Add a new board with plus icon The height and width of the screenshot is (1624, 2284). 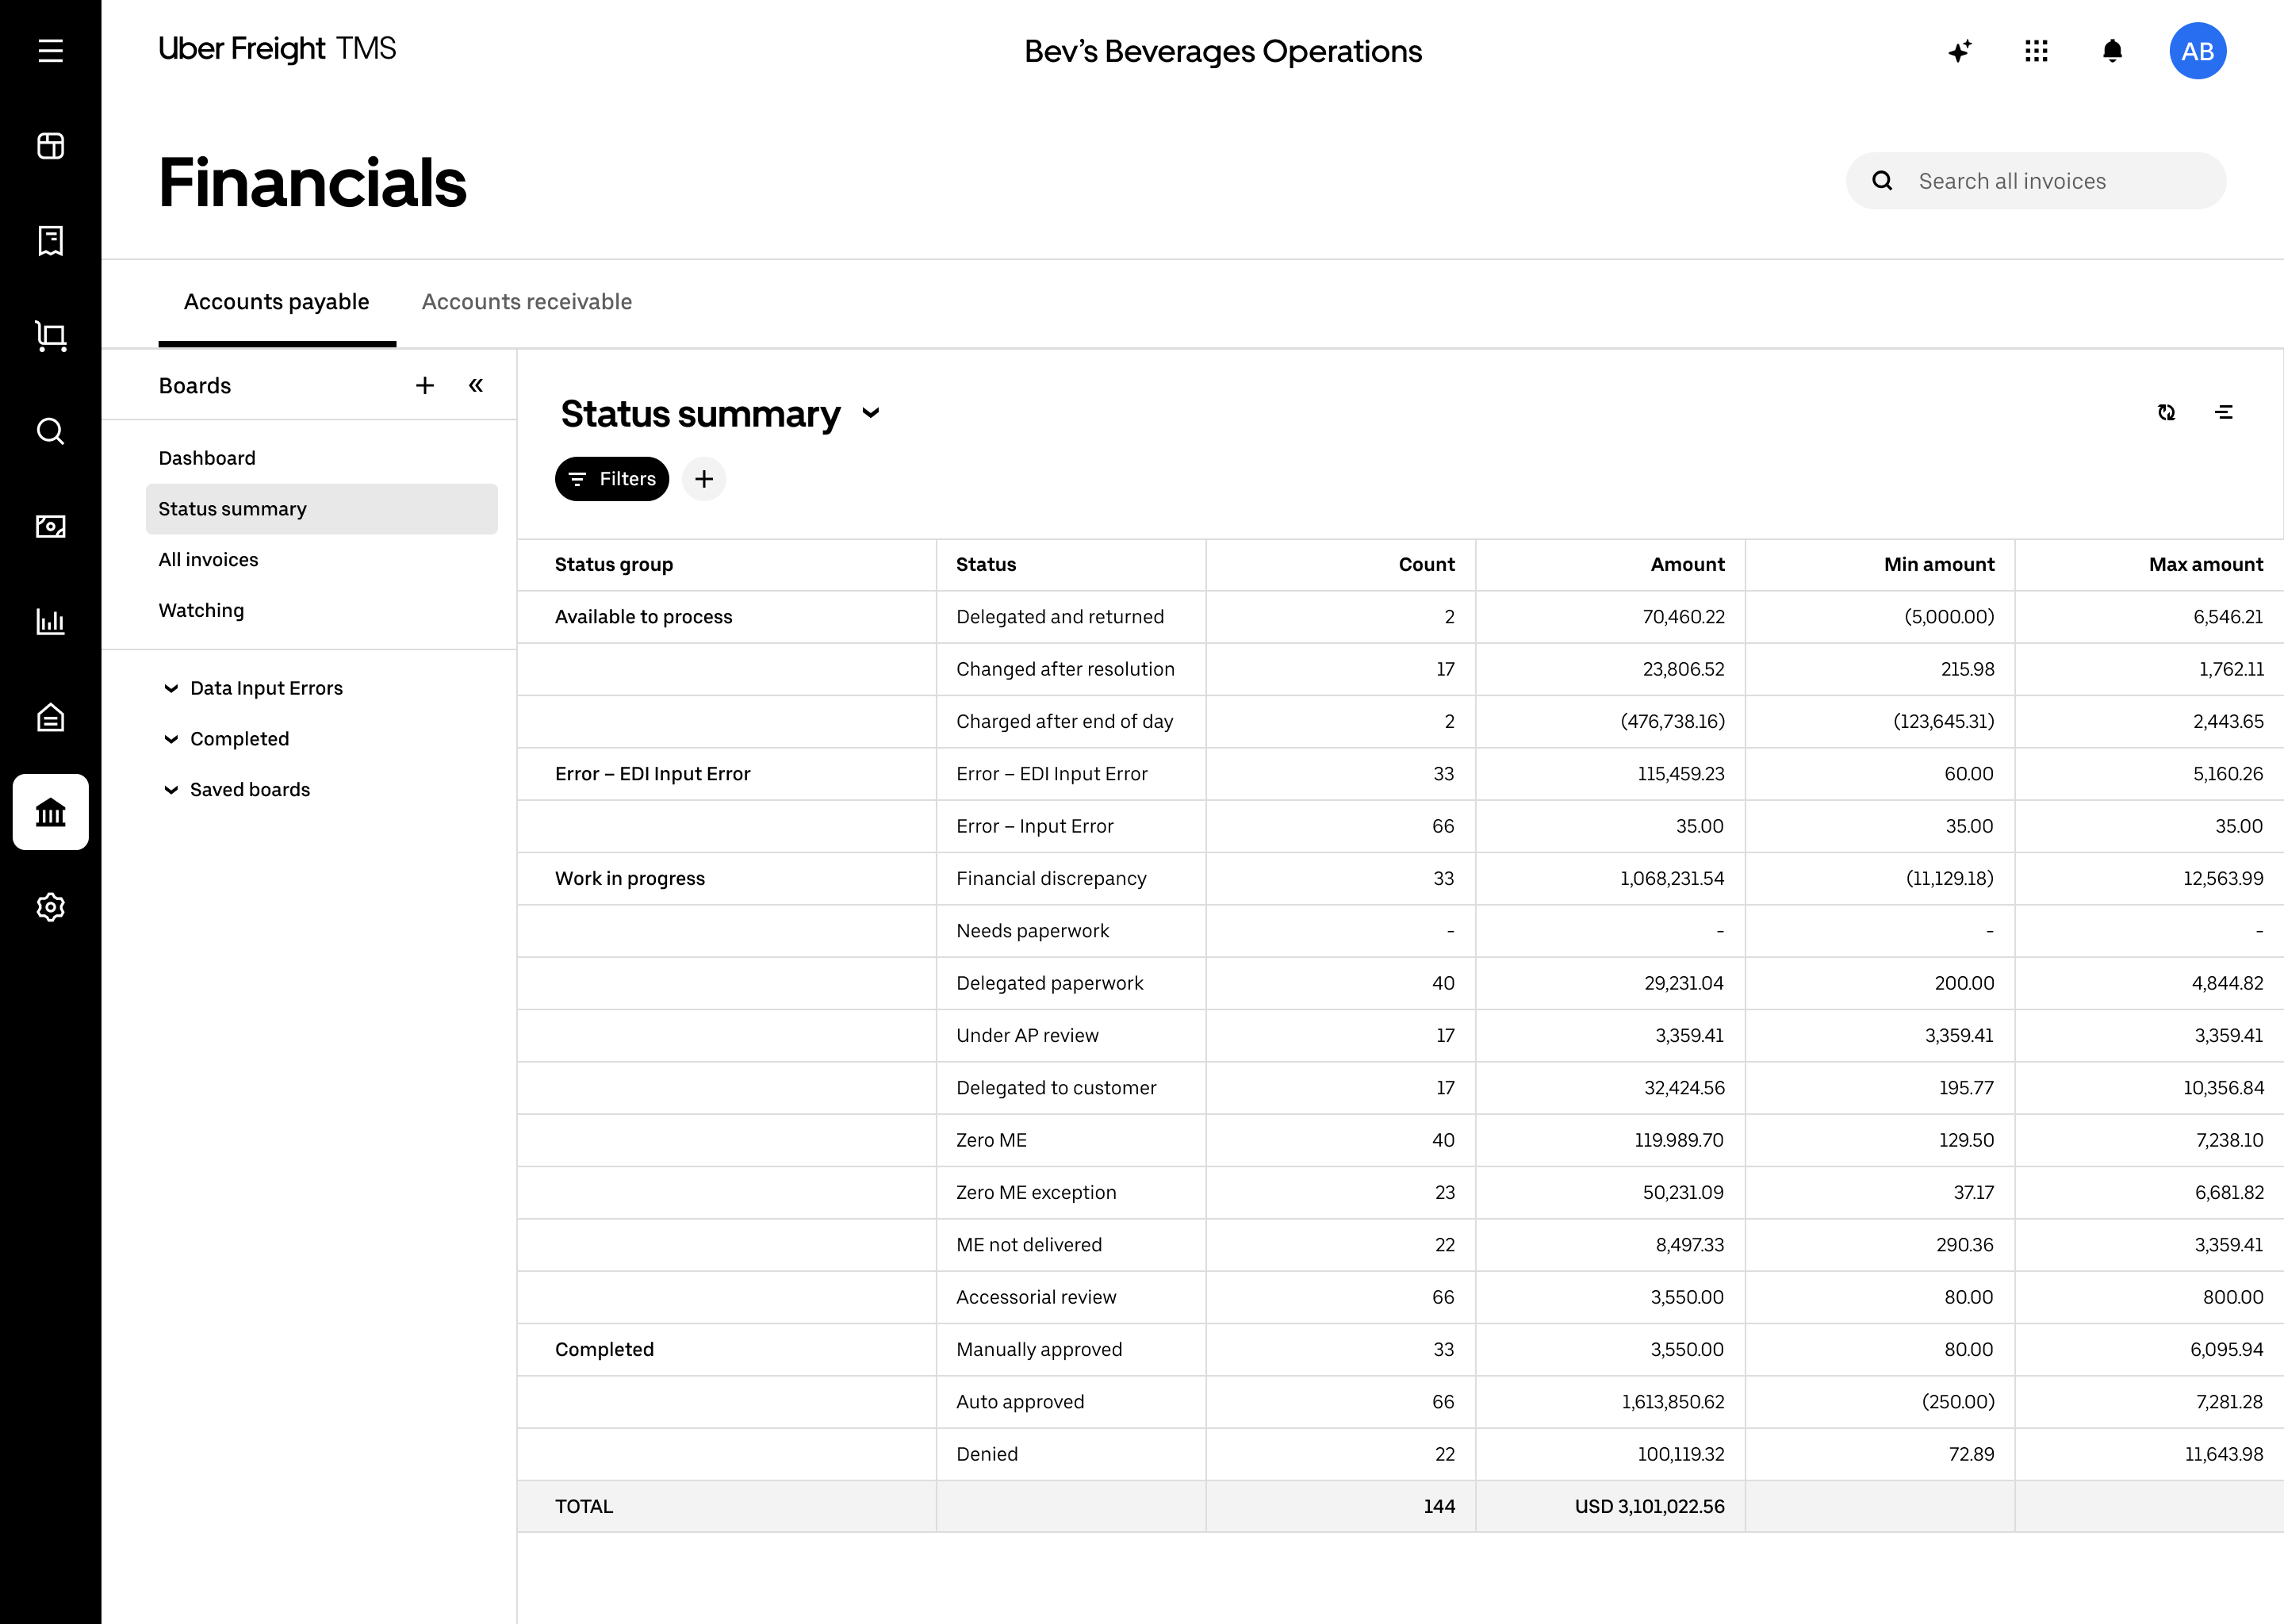click(x=425, y=385)
